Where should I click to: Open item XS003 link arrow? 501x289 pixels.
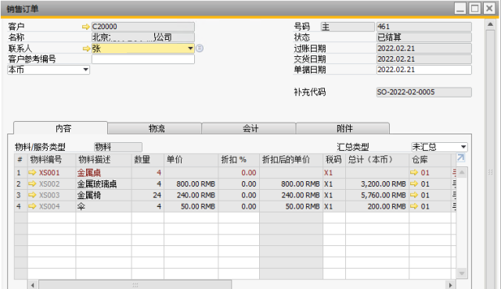tap(32, 194)
